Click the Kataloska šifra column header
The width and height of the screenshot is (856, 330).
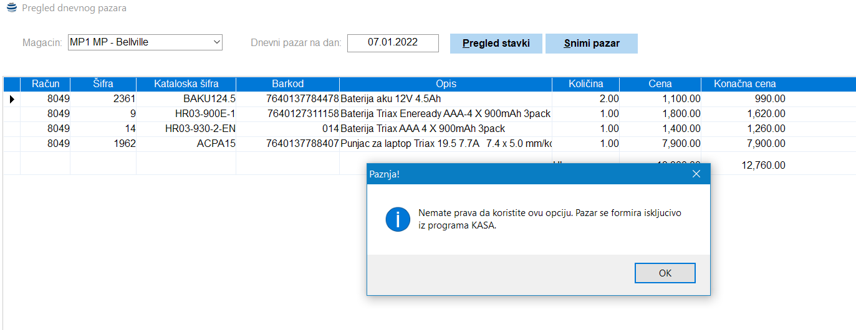pos(186,84)
